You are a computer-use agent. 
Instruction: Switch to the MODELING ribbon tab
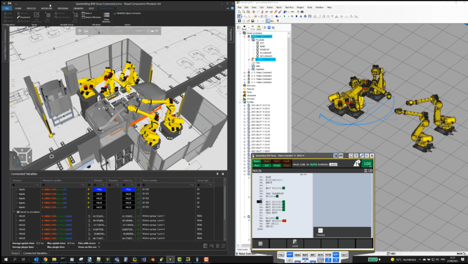point(46,8)
